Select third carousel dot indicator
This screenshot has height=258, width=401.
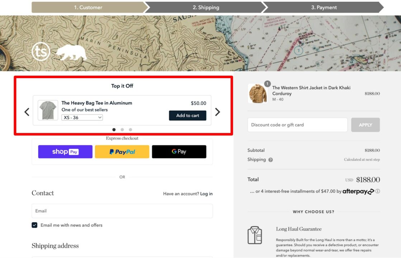click(131, 129)
